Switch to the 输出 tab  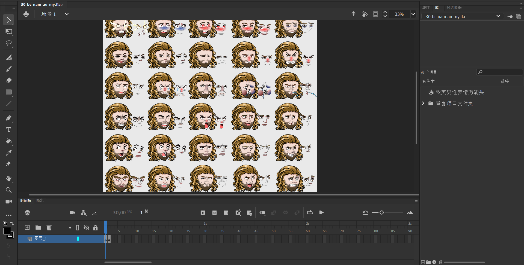(x=40, y=201)
